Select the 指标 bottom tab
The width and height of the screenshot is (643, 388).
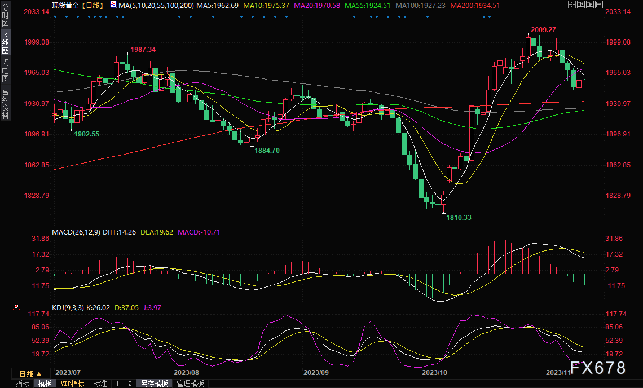click(x=23, y=383)
